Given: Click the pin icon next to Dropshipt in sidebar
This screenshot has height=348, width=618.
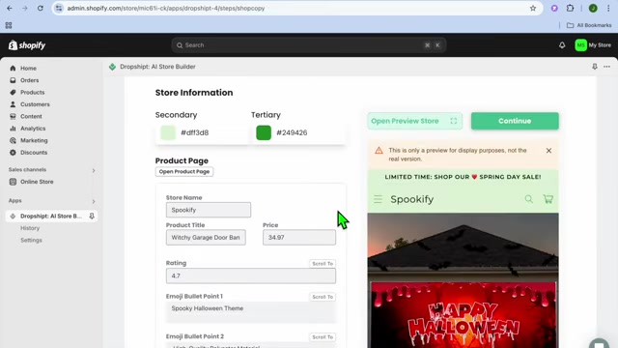Looking at the screenshot, I should (92, 217).
